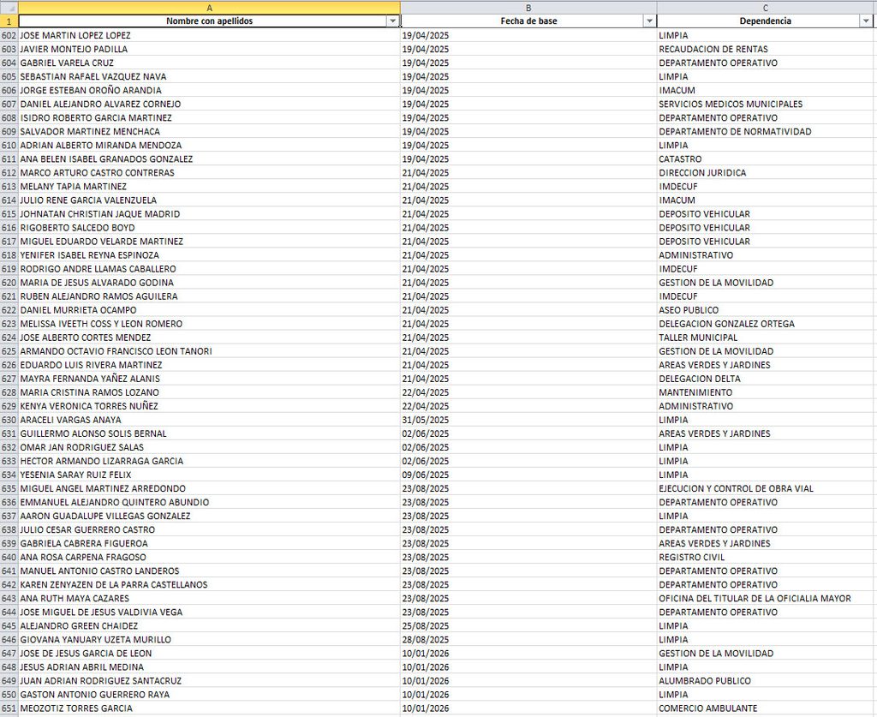Select cell MELISSA IVEETH COSS Y LEON ROMERO
The width and height of the screenshot is (877, 717).
209,324
